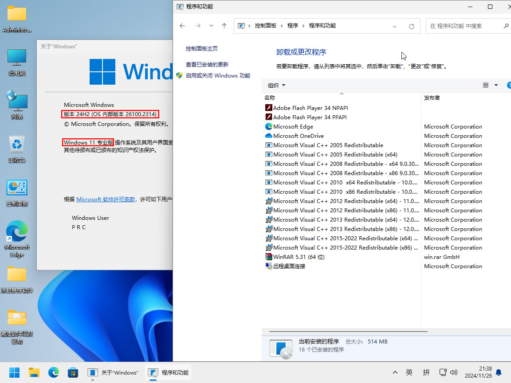Click the Windows Start button
This screenshot has height=383, width=511.
tap(14, 372)
